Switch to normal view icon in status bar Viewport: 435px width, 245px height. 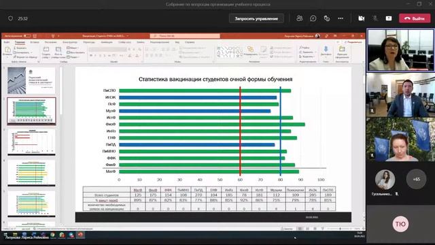coord(300,229)
